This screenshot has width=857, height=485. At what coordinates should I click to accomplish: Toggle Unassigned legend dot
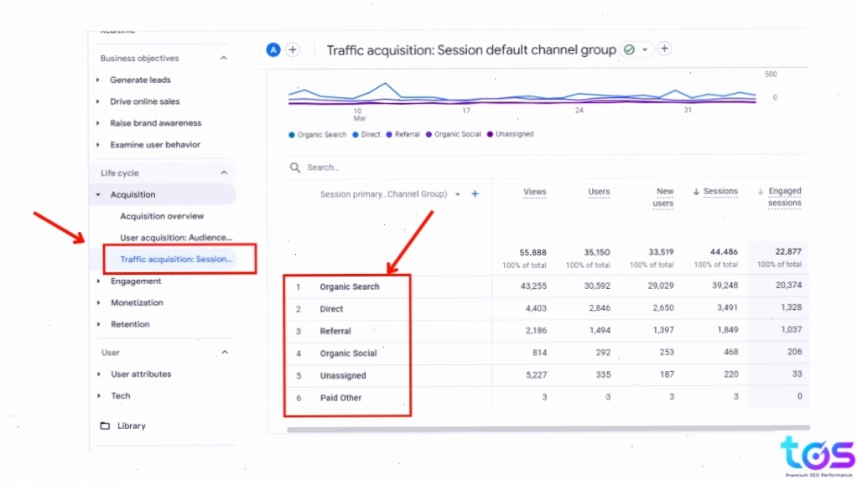click(x=490, y=134)
